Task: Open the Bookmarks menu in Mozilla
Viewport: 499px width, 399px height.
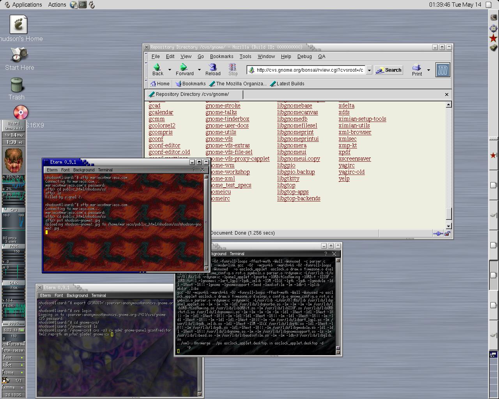Action: (x=221, y=56)
